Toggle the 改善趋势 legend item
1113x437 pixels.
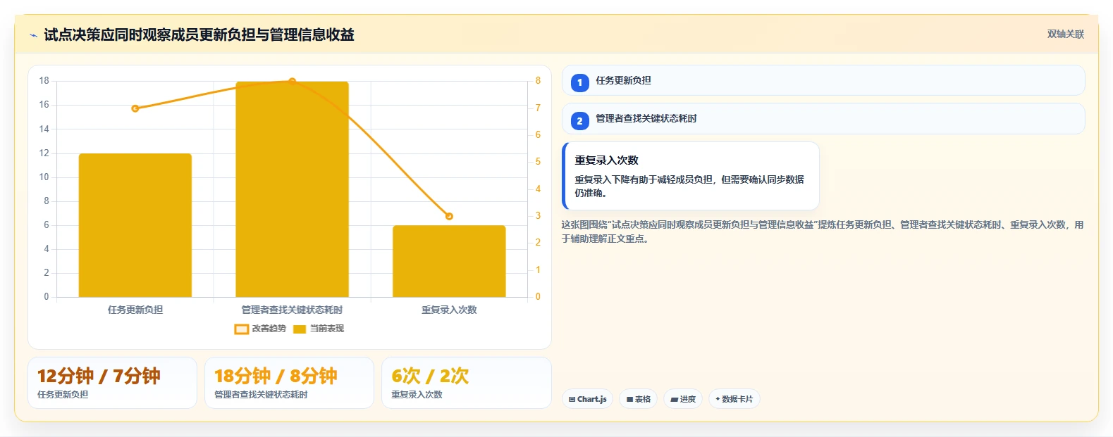pos(260,329)
